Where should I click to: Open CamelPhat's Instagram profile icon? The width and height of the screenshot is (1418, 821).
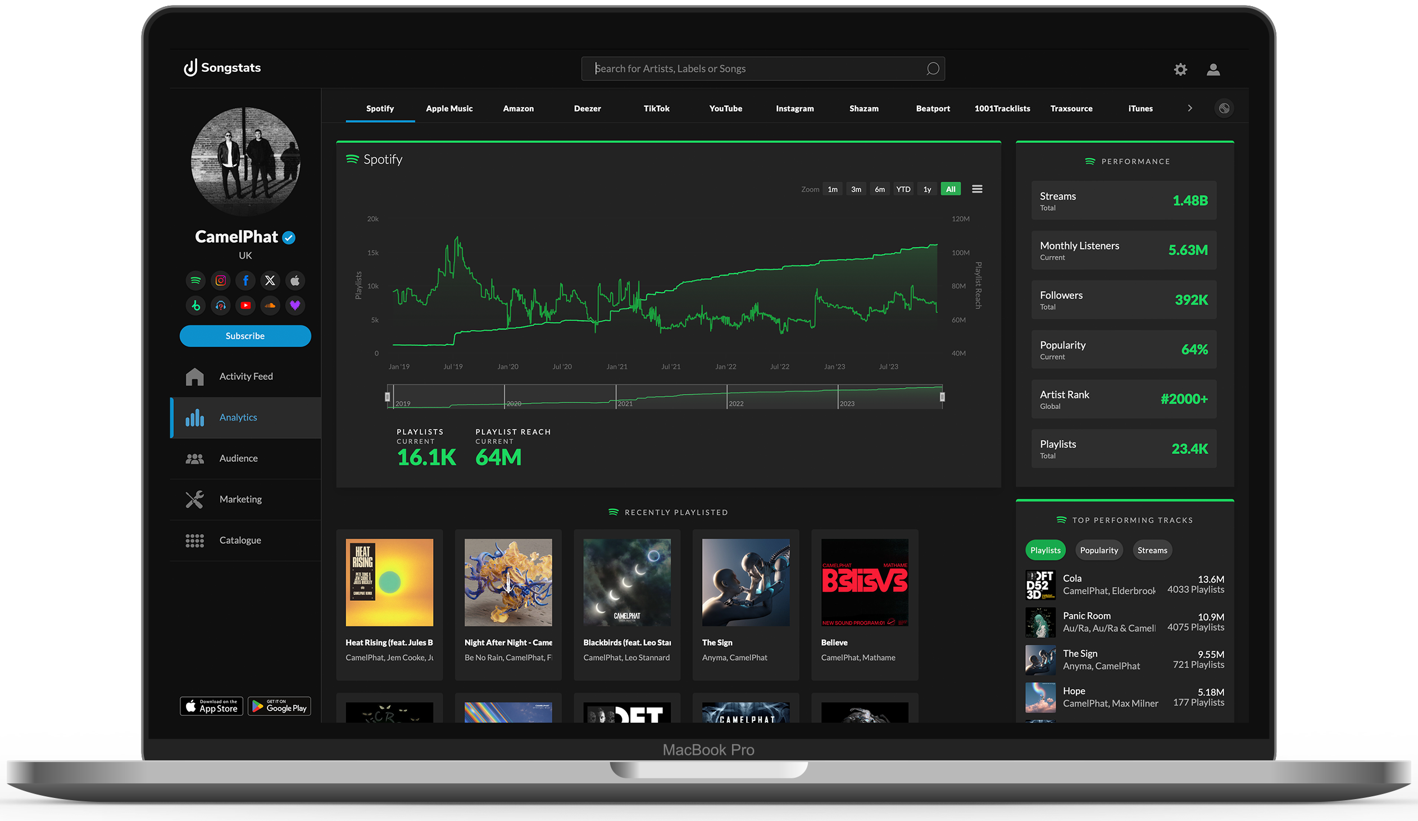pyautogui.click(x=221, y=280)
